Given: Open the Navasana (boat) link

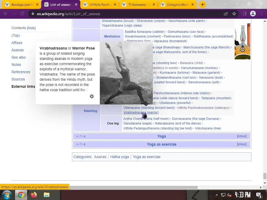Looking at the screenshot, I should 211,77.
